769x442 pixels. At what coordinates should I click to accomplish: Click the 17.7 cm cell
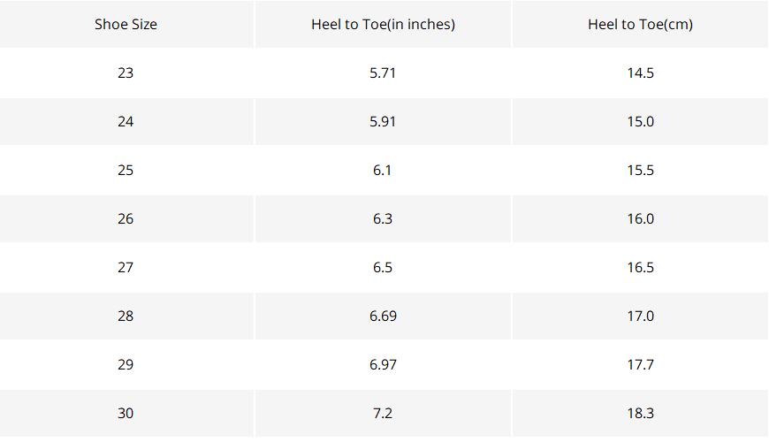click(x=640, y=364)
